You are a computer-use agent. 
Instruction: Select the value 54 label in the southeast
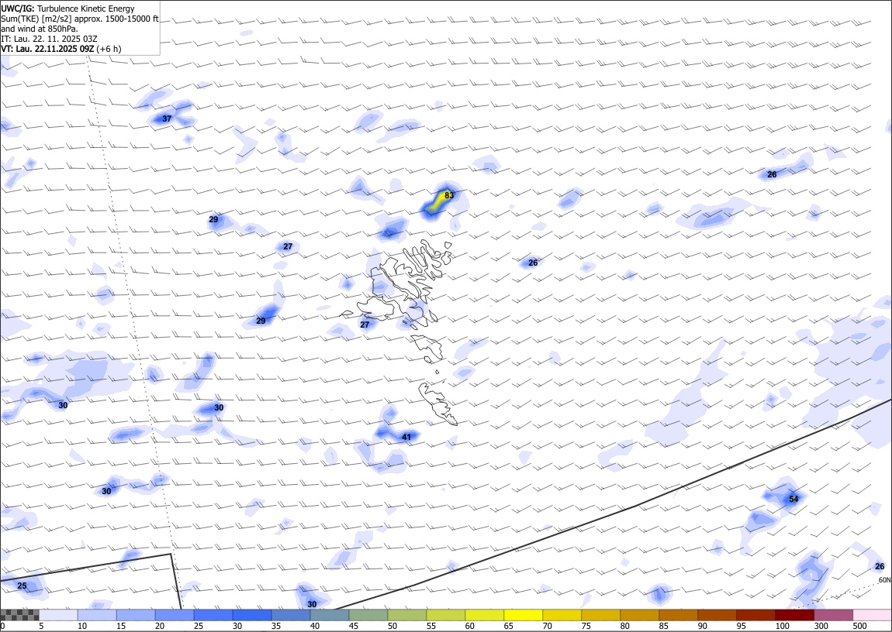point(793,499)
